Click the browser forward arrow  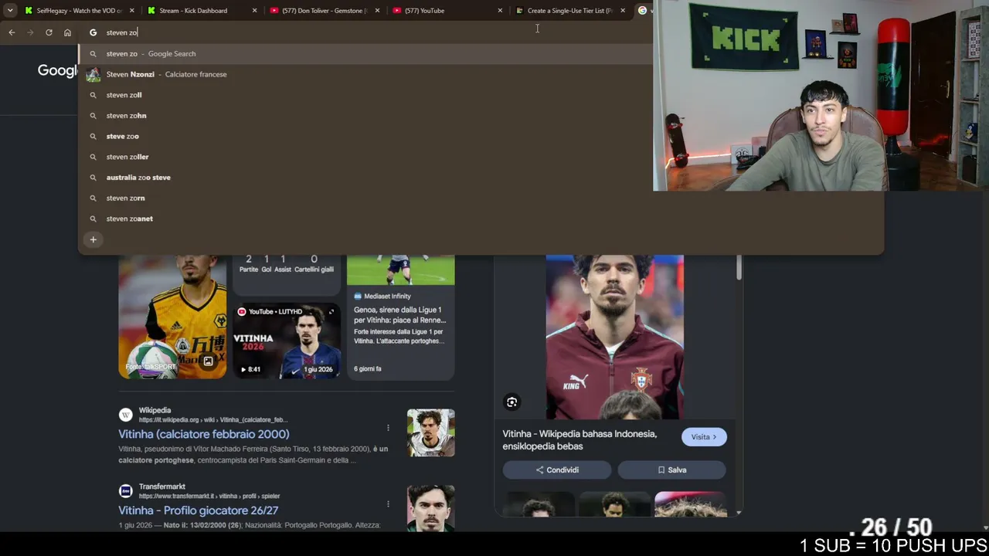pos(30,32)
